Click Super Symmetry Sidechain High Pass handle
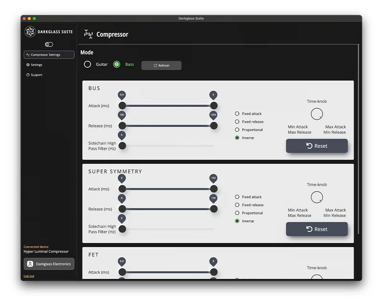This screenshot has width=382, height=305. tap(122, 229)
